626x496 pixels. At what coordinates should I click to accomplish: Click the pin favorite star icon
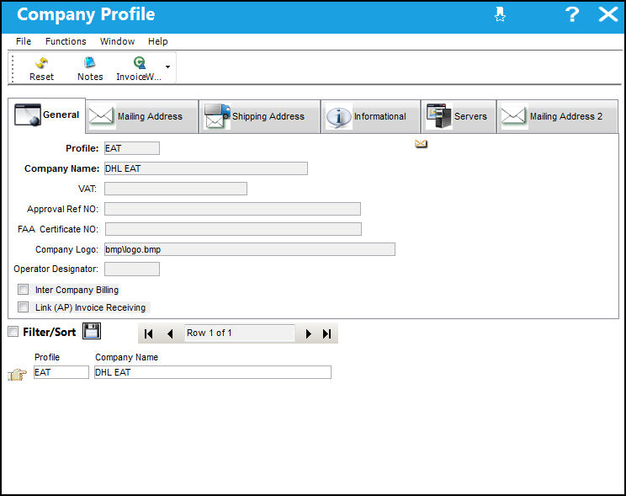point(500,14)
